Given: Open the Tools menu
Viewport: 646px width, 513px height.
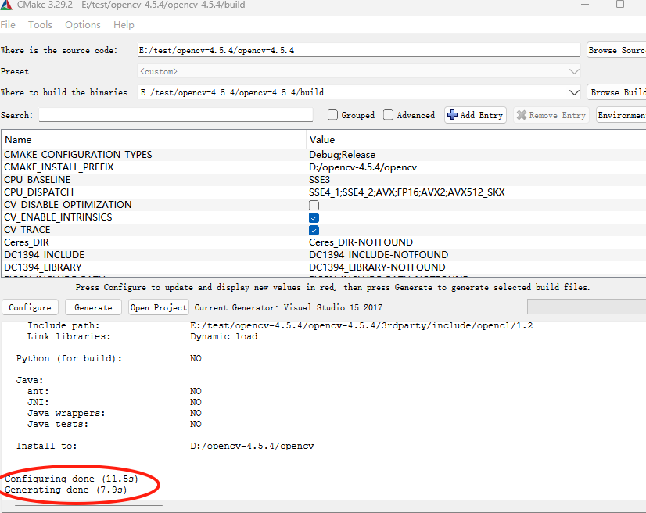Looking at the screenshot, I should coord(40,24).
